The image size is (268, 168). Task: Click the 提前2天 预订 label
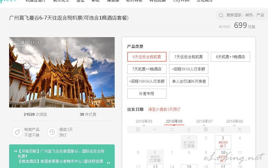[x=66, y=132]
